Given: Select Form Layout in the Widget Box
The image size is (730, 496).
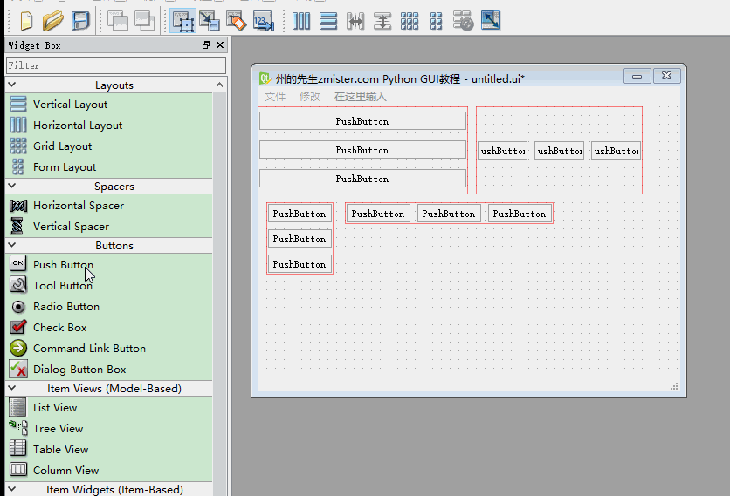Looking at the screenshot, I should pos(109,166).
